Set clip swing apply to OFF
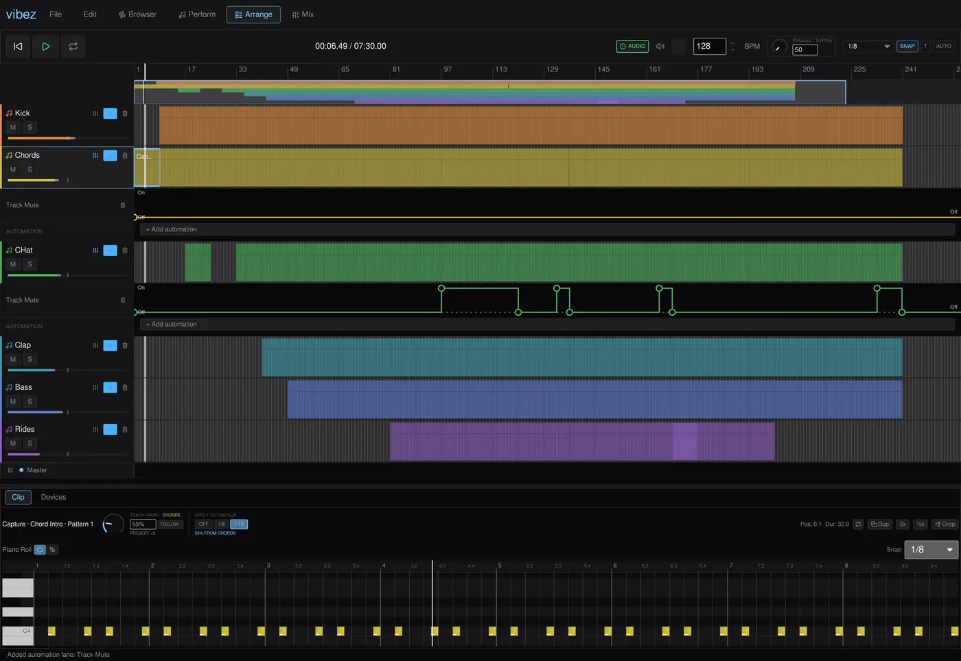Viewport: 961px width, 661px height. 204,524
